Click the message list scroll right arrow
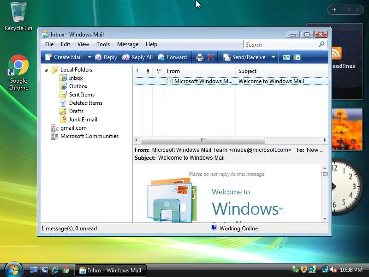This screenshot has width=369, height=277. coord(325,140)
